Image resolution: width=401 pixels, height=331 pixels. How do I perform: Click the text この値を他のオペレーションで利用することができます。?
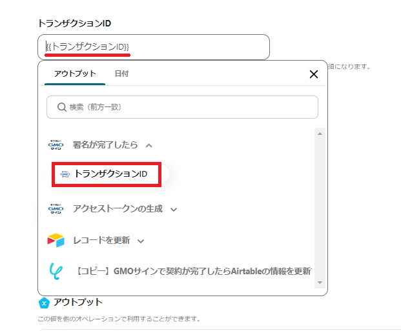tap(119, 319)
